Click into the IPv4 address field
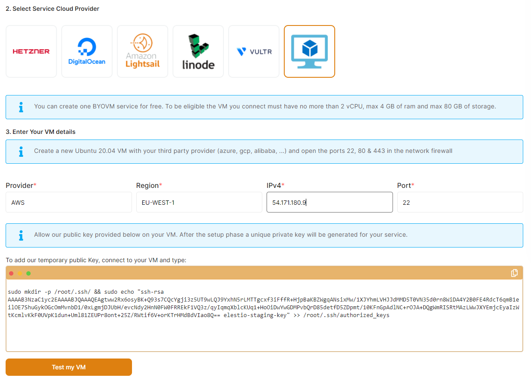This screenshot has width=531, height=384. (330, 202)
